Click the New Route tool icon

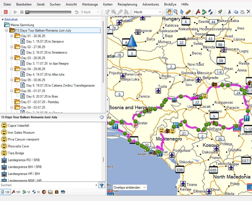click(204, 12)
